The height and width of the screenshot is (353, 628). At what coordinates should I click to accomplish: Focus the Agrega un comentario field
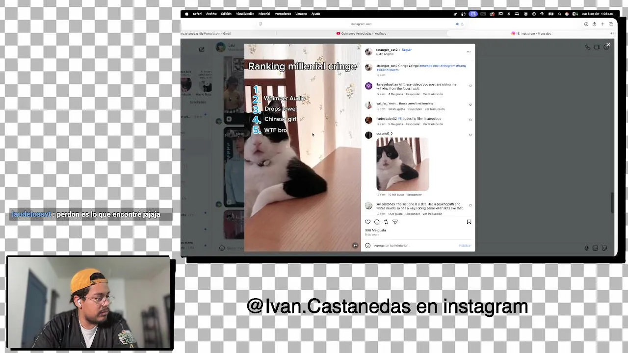point(415,246)
